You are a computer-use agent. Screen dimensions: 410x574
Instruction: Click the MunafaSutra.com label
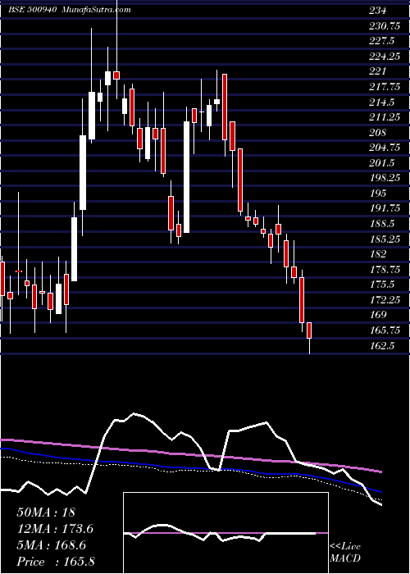click(97, 10)
